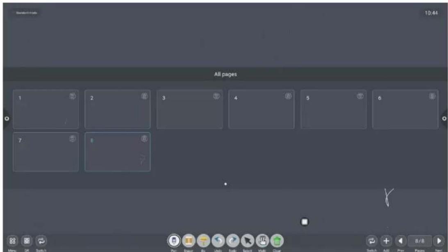Click the white floating square button
Viewport: 448px width, 252px height.
coord(305,222)
